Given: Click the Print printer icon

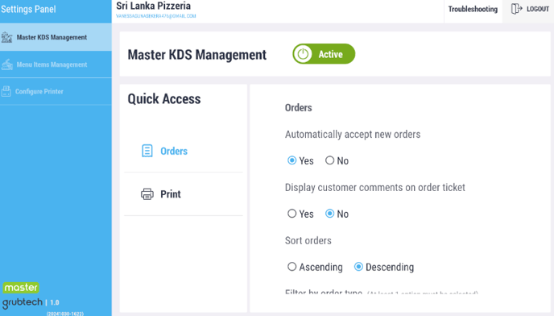Looking at the screenshot, I should click(147, 194).
